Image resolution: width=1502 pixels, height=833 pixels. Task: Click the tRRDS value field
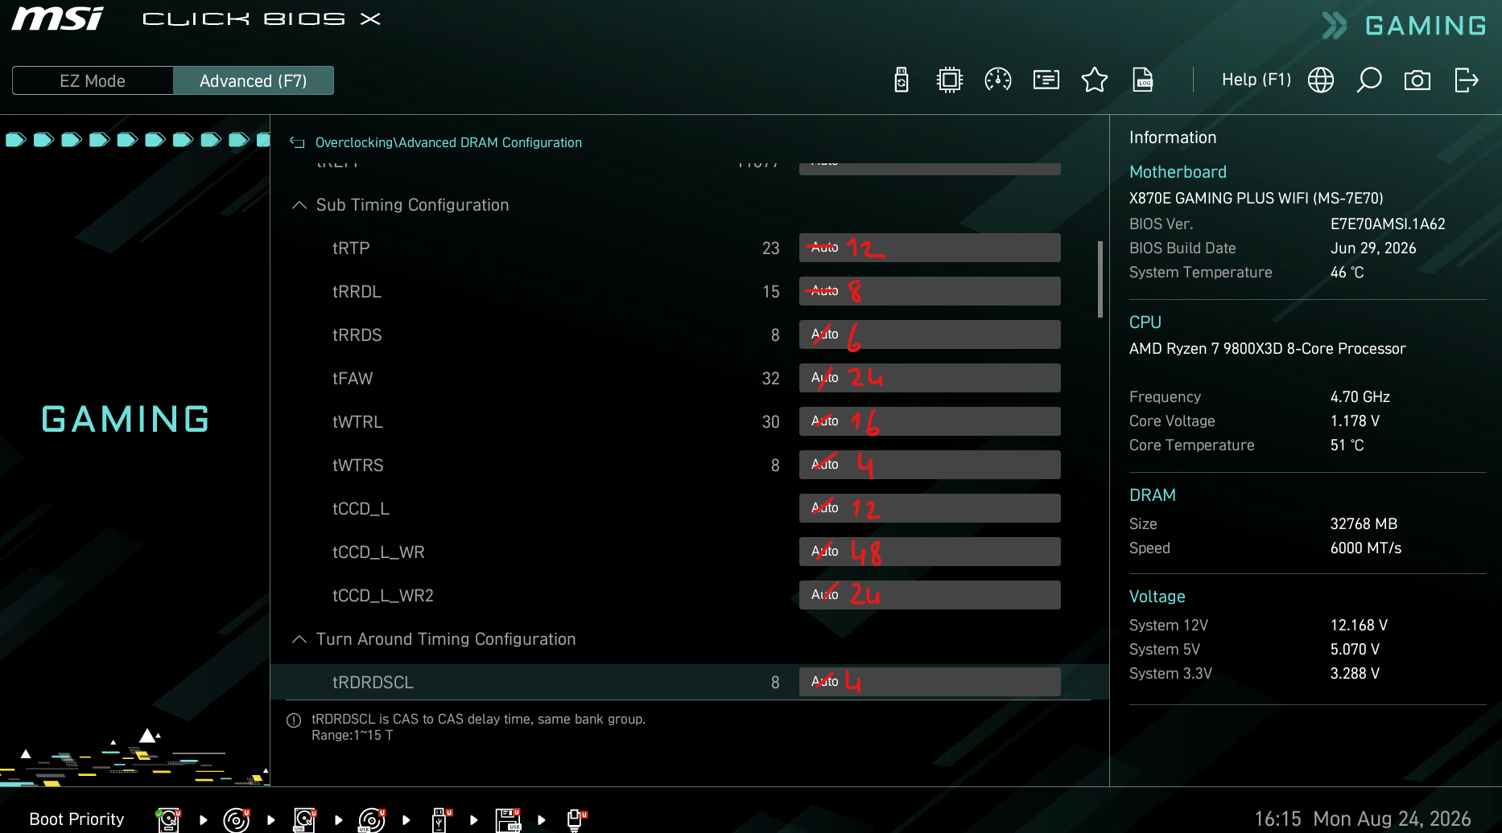click(x=930, y=334)
